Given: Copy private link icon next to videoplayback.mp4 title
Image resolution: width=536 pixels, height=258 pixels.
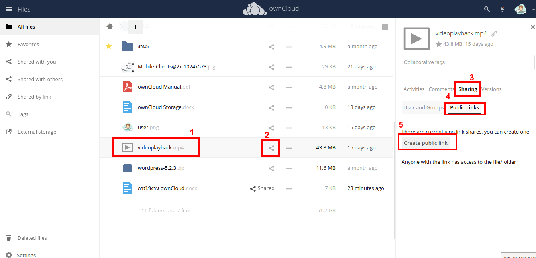Looking at the screenshot, I should pos(494,34).
